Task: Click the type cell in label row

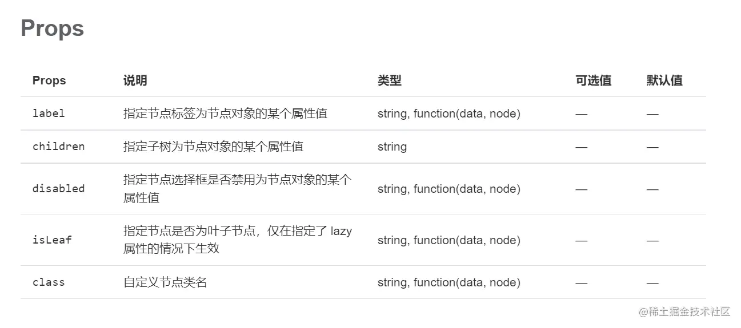Action: [x=449, y=114]
